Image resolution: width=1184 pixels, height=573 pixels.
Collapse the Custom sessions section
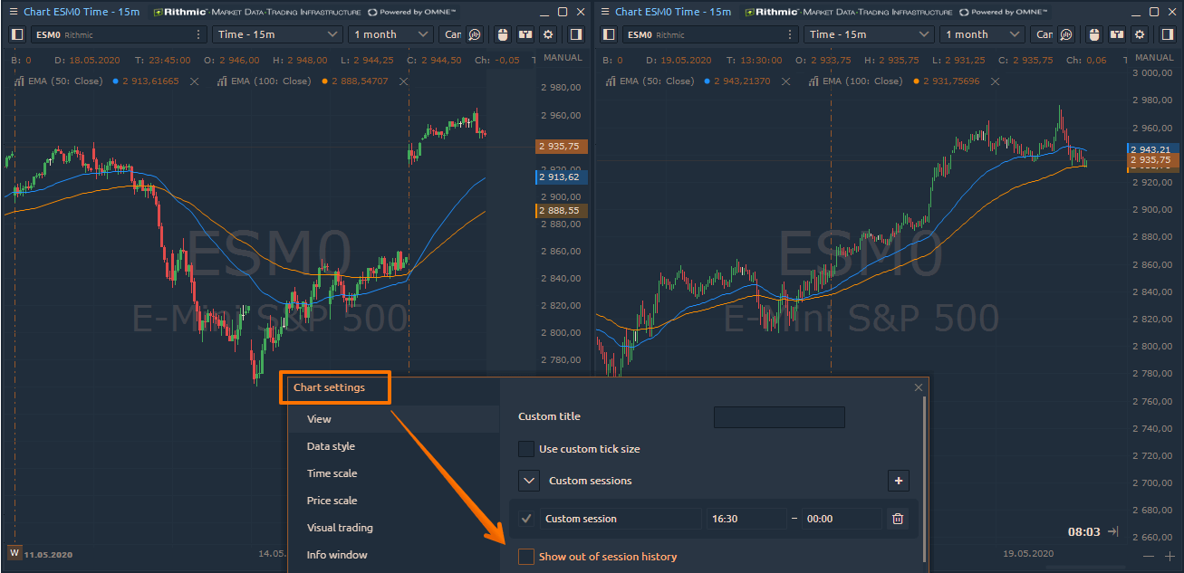click(x=529, y=481)
